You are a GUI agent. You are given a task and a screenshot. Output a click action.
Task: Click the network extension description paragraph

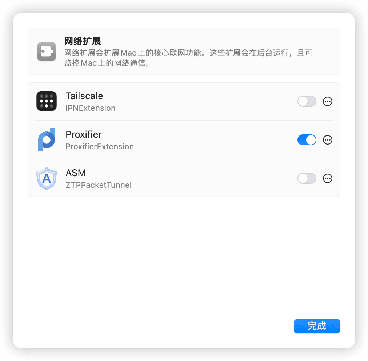[x=188, y=58]
